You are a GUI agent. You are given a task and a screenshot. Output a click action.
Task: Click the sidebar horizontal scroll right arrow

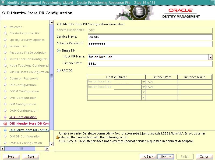(x=47, y=149)
